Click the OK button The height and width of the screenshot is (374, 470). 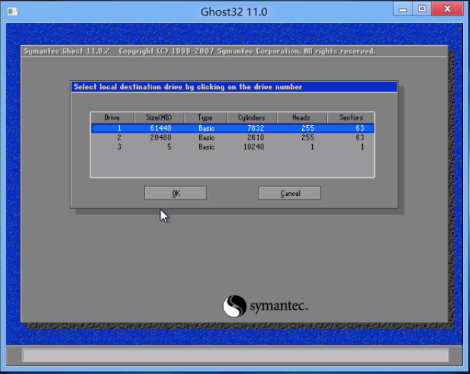point(175,193)
